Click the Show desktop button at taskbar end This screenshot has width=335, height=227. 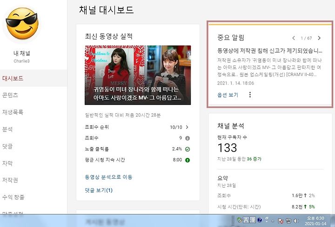coord(332,221)
